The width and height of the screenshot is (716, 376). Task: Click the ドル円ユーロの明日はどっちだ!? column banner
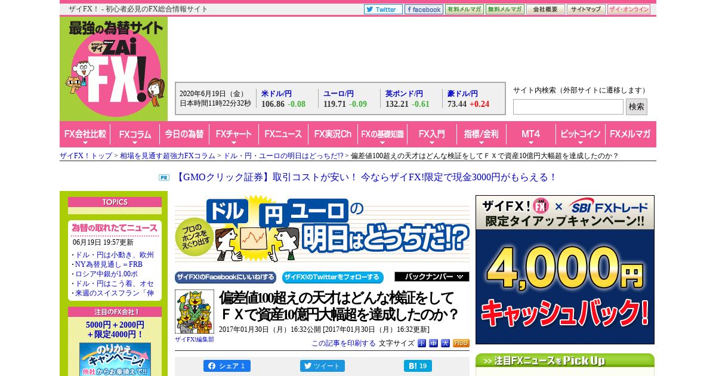click(322, 229)
